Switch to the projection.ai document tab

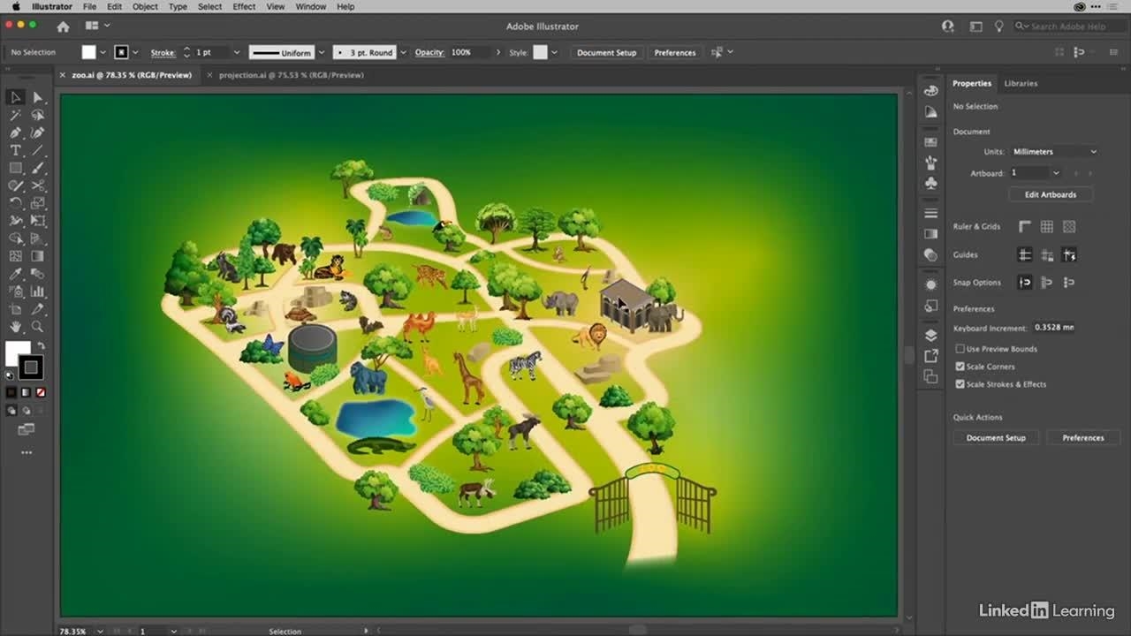(x=291, y=75)
